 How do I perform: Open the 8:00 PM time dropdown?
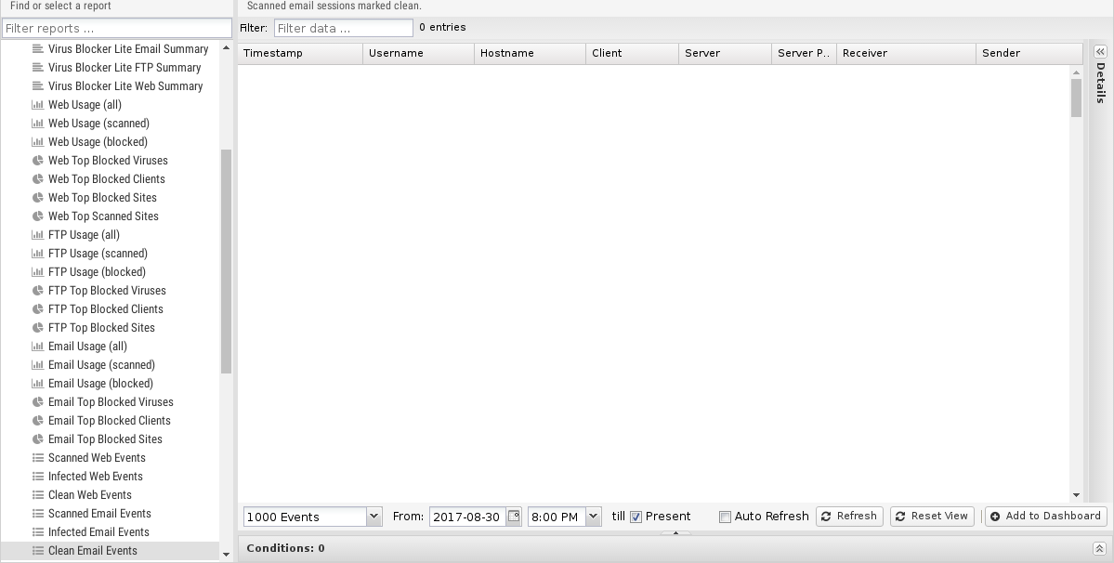tap(593, 517)
